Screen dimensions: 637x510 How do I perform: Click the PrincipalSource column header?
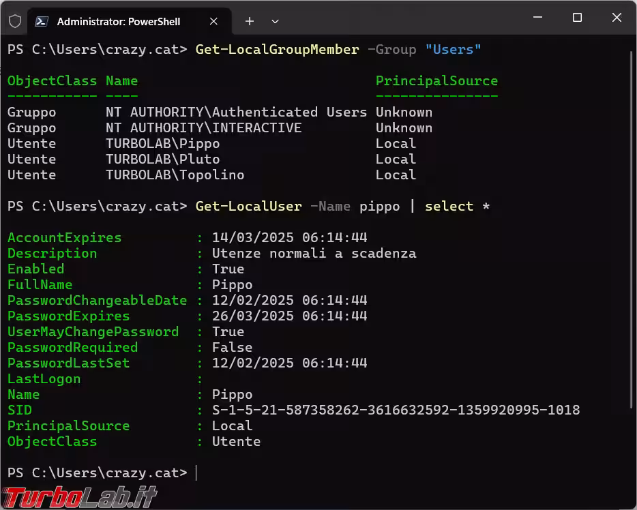[436, 80]
